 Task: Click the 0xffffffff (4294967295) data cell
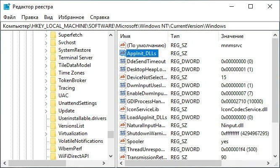click(x=245, y=133)
